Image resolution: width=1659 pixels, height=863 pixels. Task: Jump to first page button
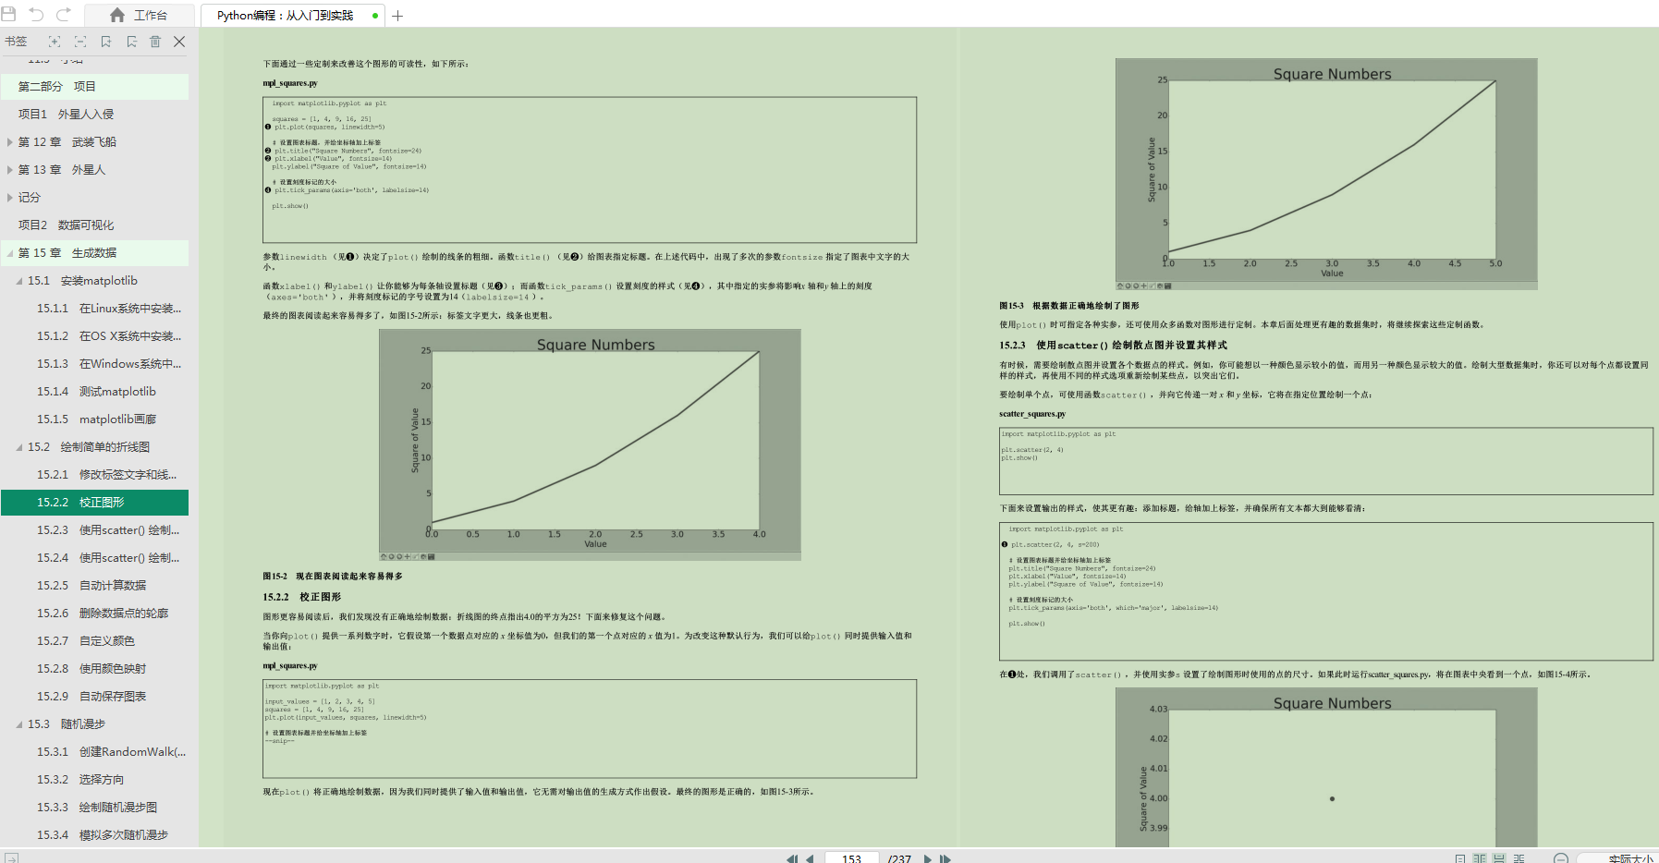click(792, 858)
